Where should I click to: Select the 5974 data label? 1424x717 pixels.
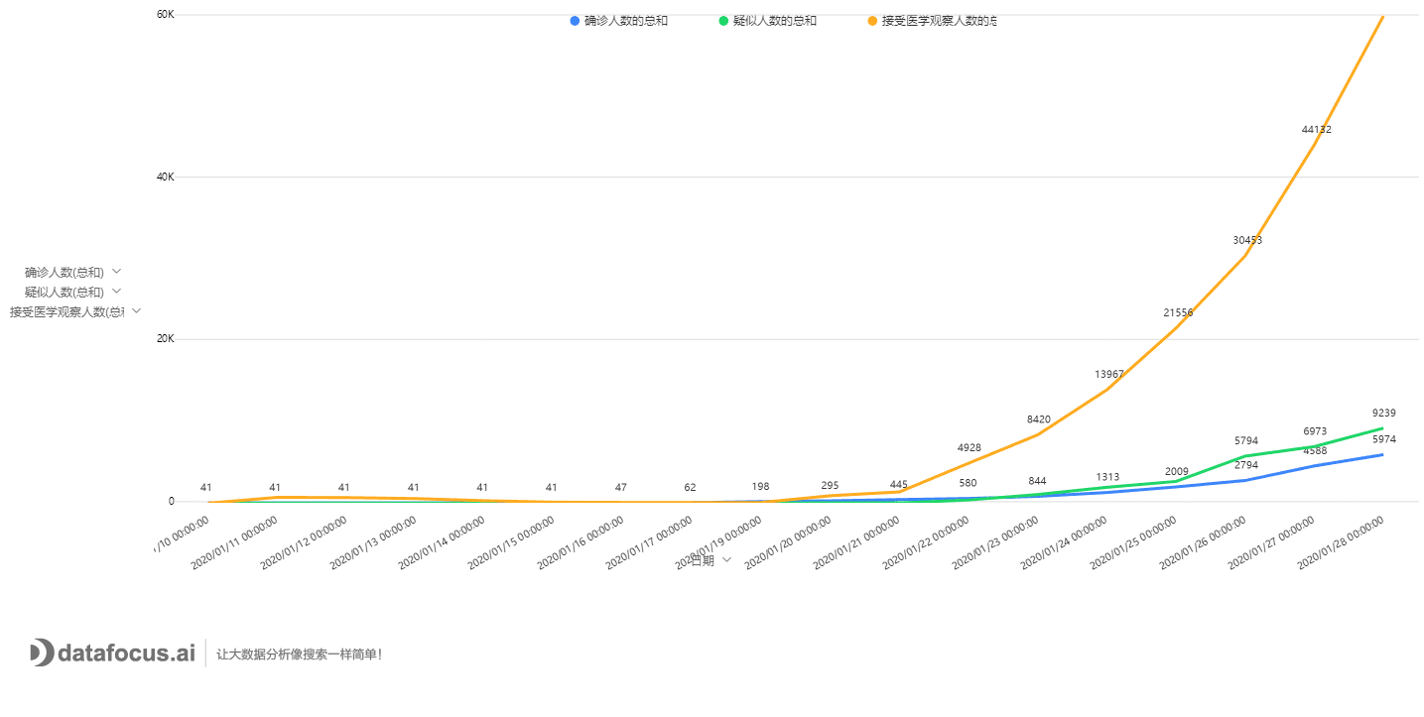pos(1384,439)
